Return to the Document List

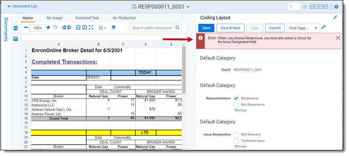[22, 6]
